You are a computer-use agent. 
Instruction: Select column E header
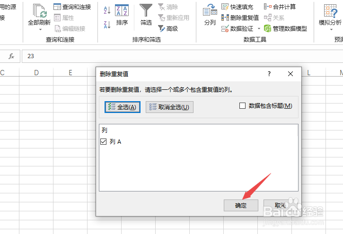(70, 72)
